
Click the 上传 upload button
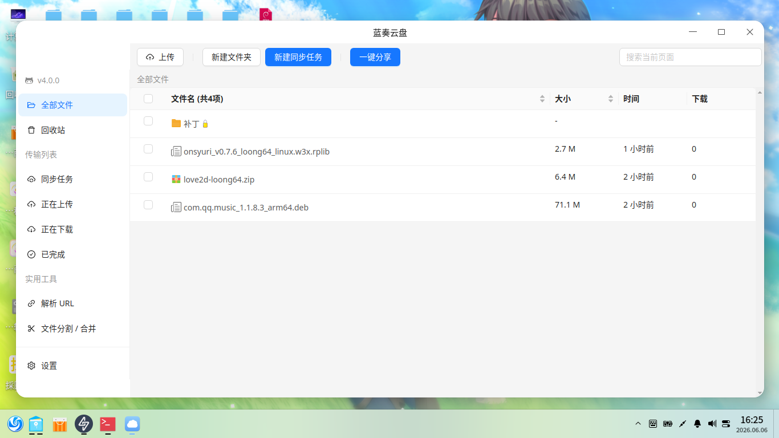(160, 57)
